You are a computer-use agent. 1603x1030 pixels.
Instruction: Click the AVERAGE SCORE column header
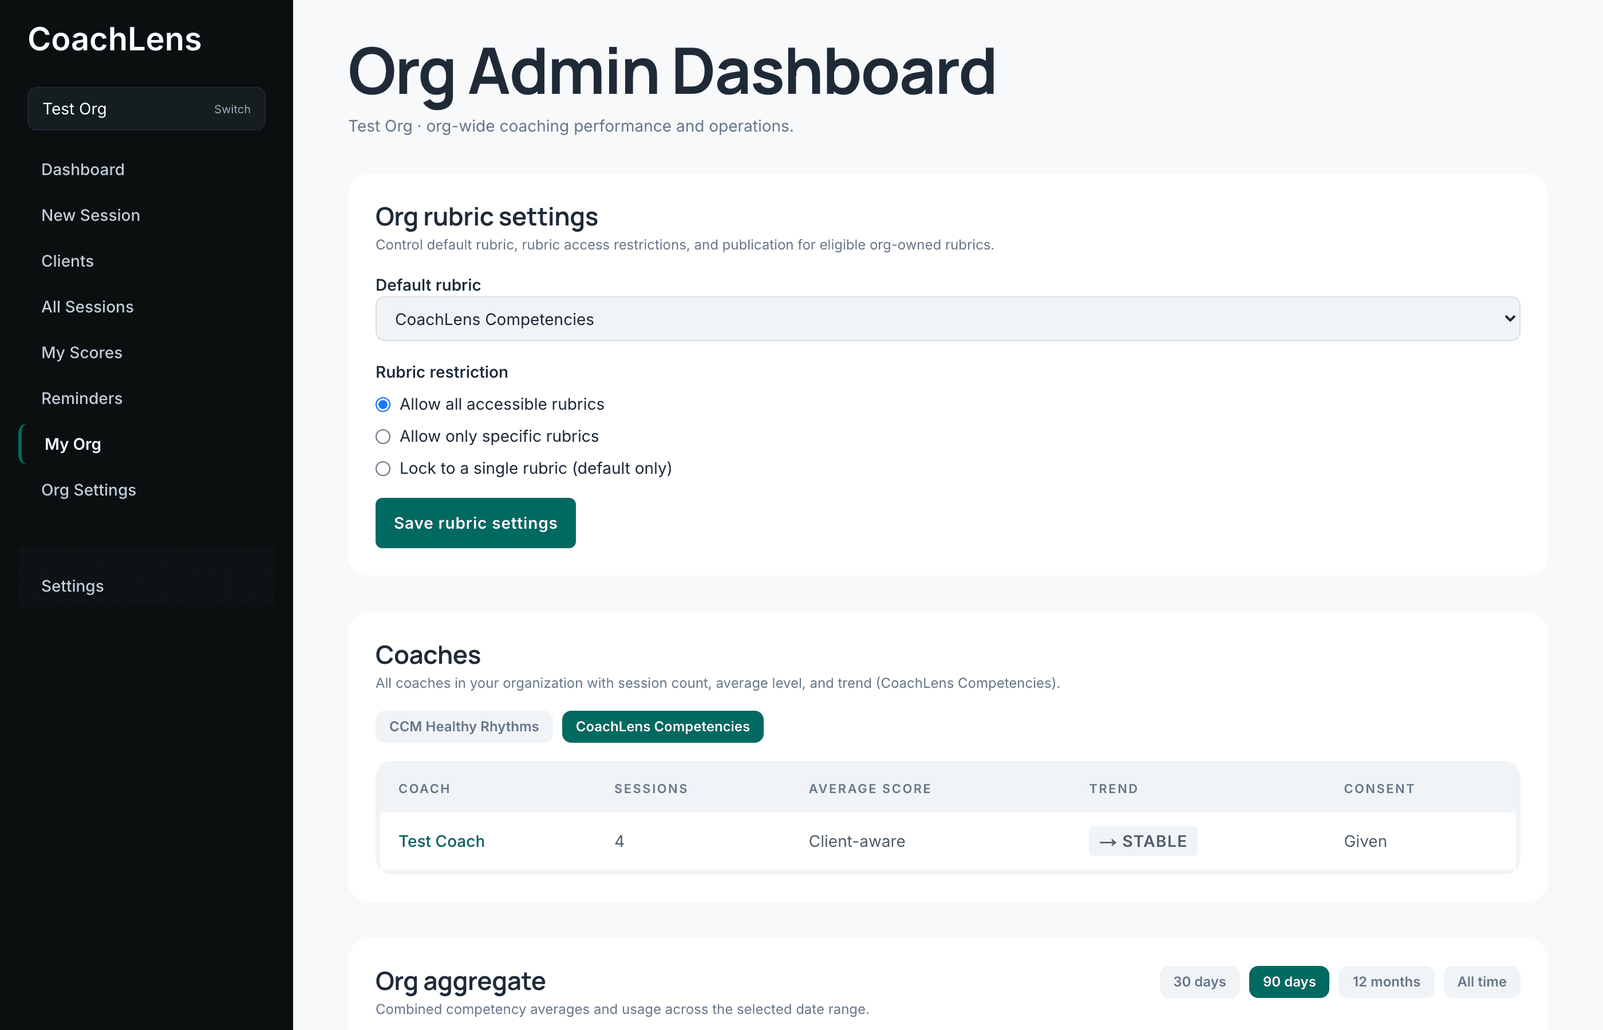tap(870, 789)
